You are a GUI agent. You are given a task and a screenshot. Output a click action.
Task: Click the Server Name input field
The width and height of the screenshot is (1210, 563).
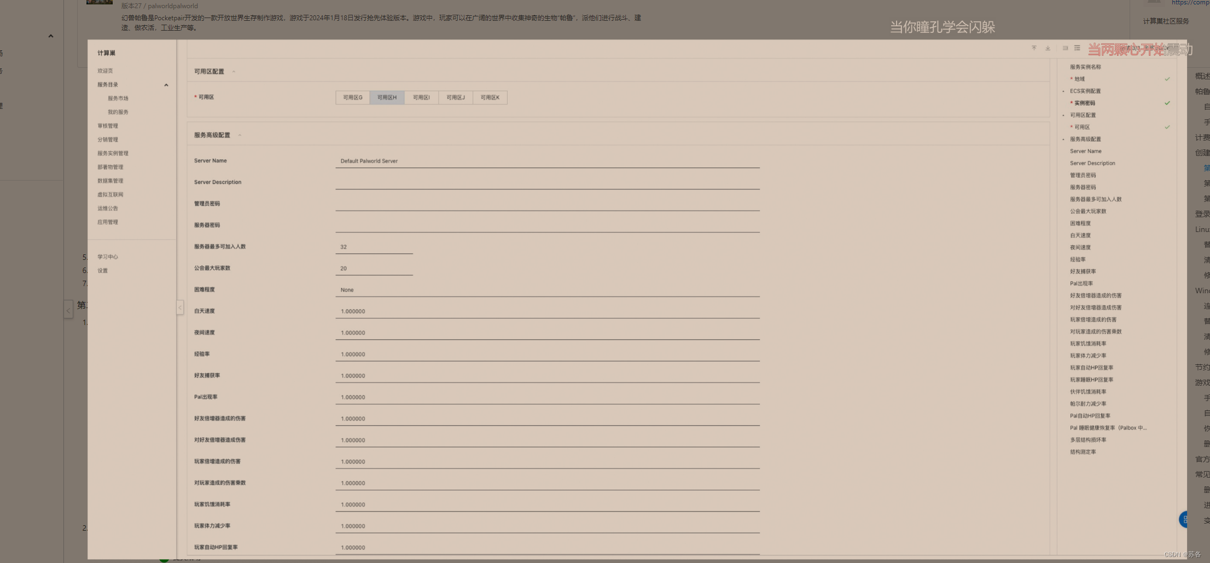tap(548, 161)
